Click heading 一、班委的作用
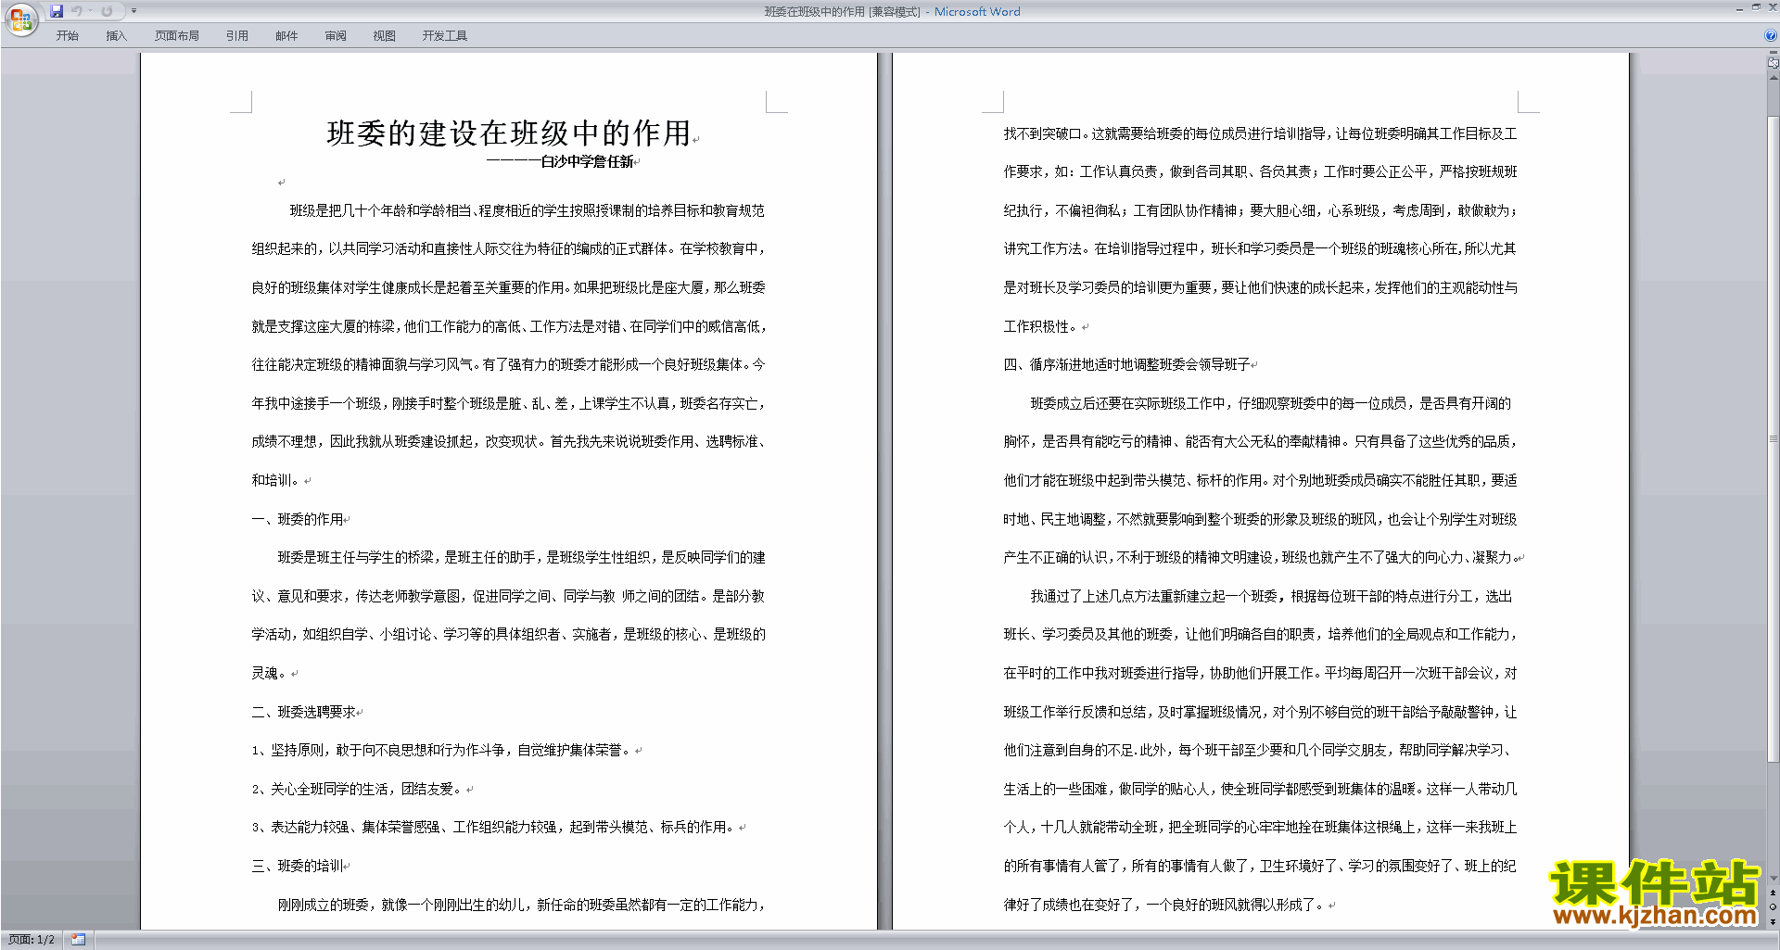1780x950 pixels. coord(298,519)
